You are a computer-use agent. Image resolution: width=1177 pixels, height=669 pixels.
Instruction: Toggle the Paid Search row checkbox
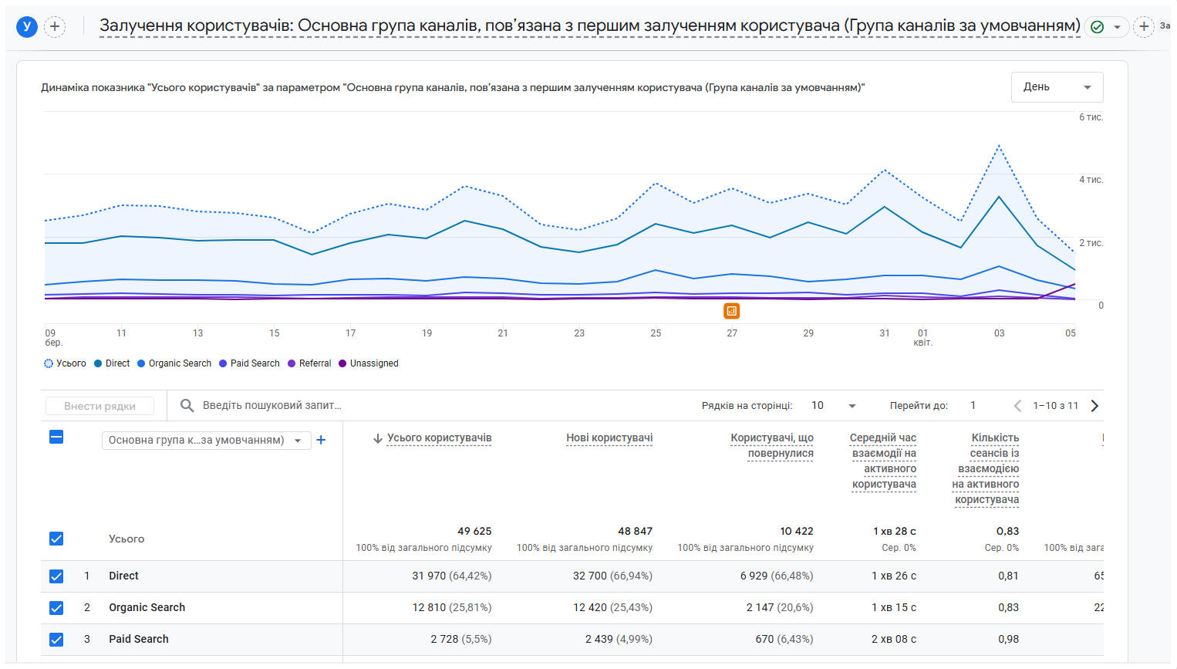[56, 640]
